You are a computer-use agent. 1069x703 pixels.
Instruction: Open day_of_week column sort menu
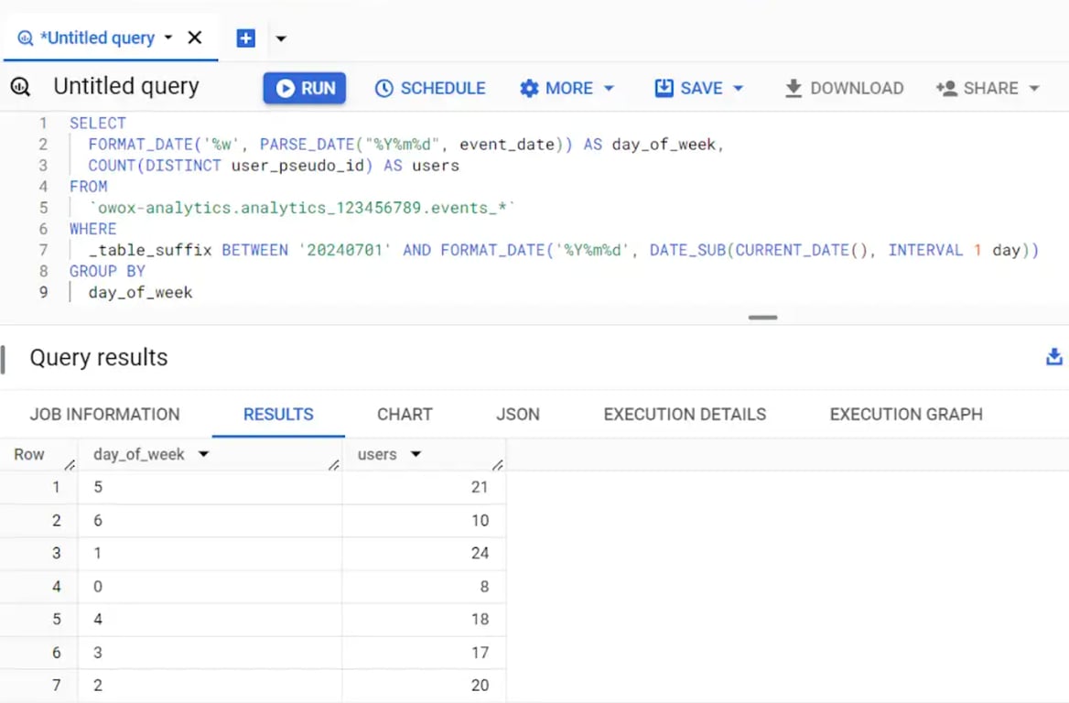(203, 454)
